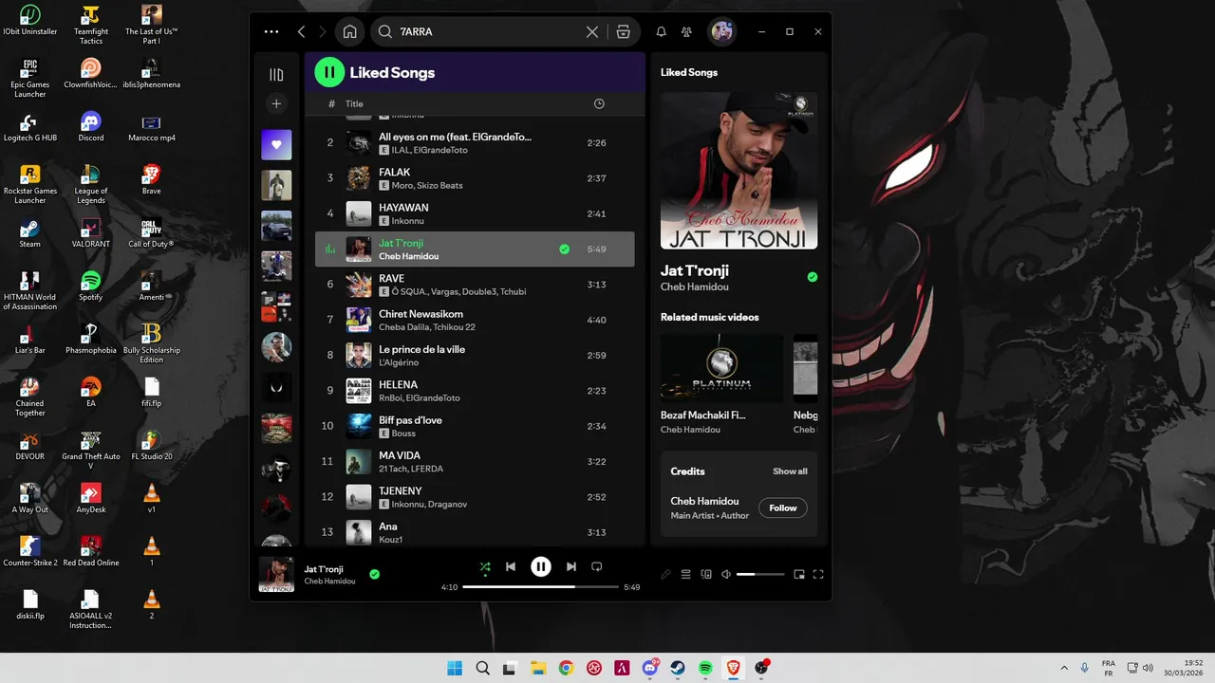Go back with the left arrow
Image resolution: width=1215 pixels, height=683 pixels.
[302, 31]
